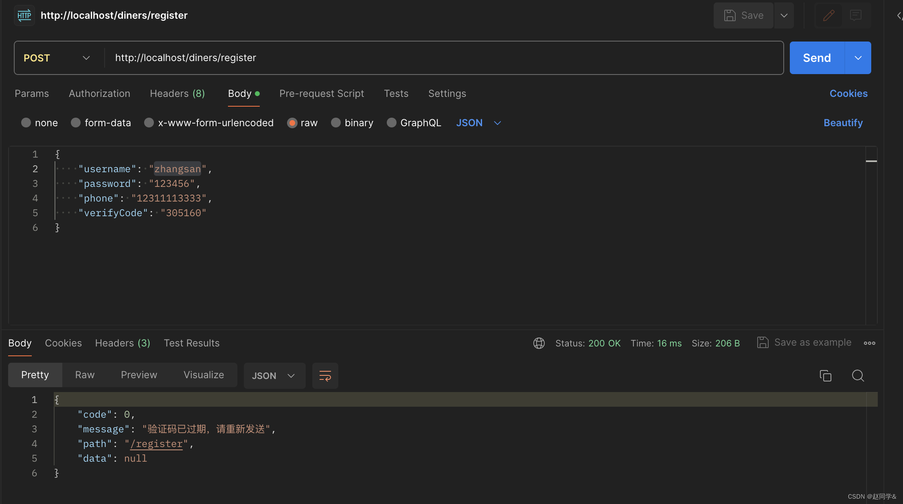Click the Beautify link
This screenshot has width=903, height=504.
click(x=843, y=123)
